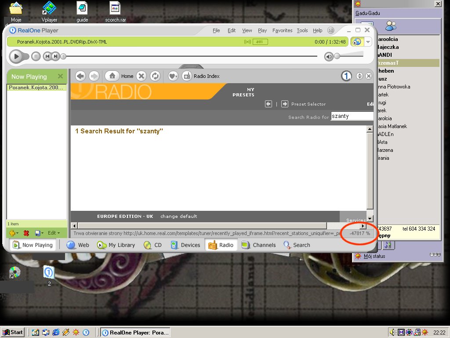Click the globe media browser button
450x338 pixels.
coord(357,42)
